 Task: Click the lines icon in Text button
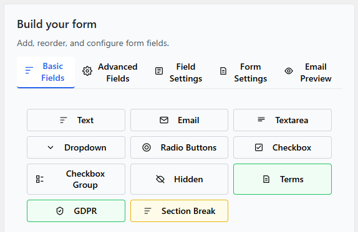[63, 120]
